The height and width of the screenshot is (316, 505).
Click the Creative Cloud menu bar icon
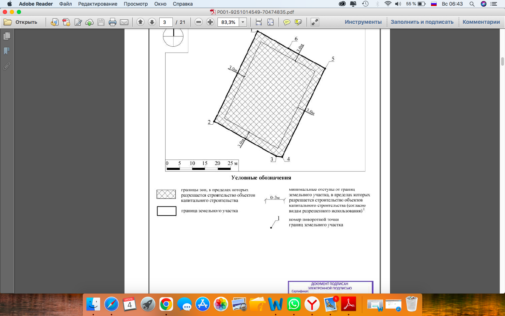[x=342, y=4]
